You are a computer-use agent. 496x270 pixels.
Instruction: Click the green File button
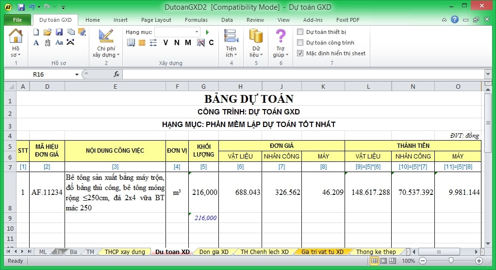click(x=17, y=20)
